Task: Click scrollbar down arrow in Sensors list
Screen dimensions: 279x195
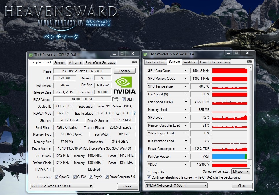Action: (x=250, y=165)
